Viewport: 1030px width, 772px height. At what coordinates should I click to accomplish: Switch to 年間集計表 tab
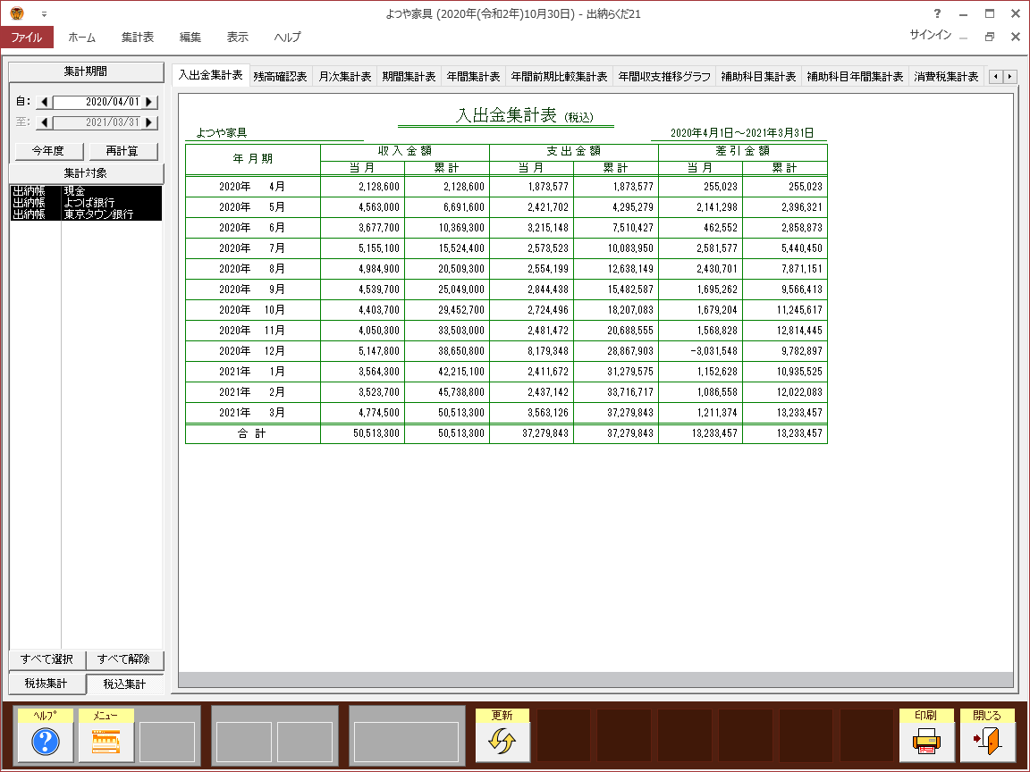pyautogui.click(x=474, y=77)
